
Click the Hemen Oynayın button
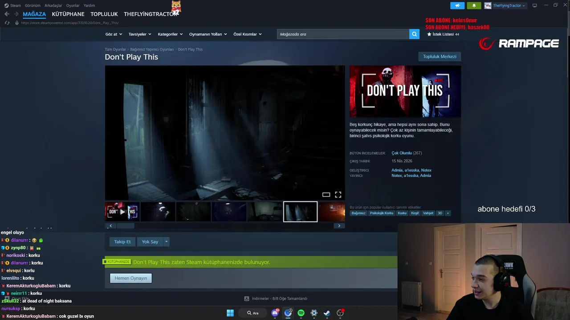coord(131,278)
